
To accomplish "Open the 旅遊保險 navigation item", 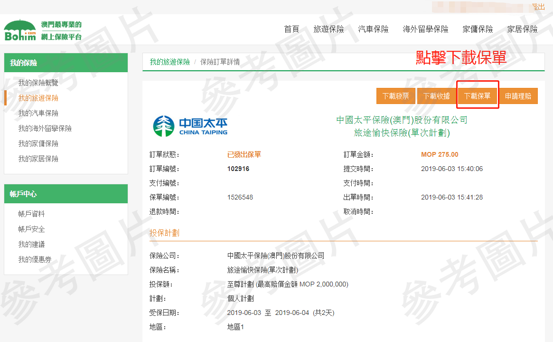I will click(328, 29).
